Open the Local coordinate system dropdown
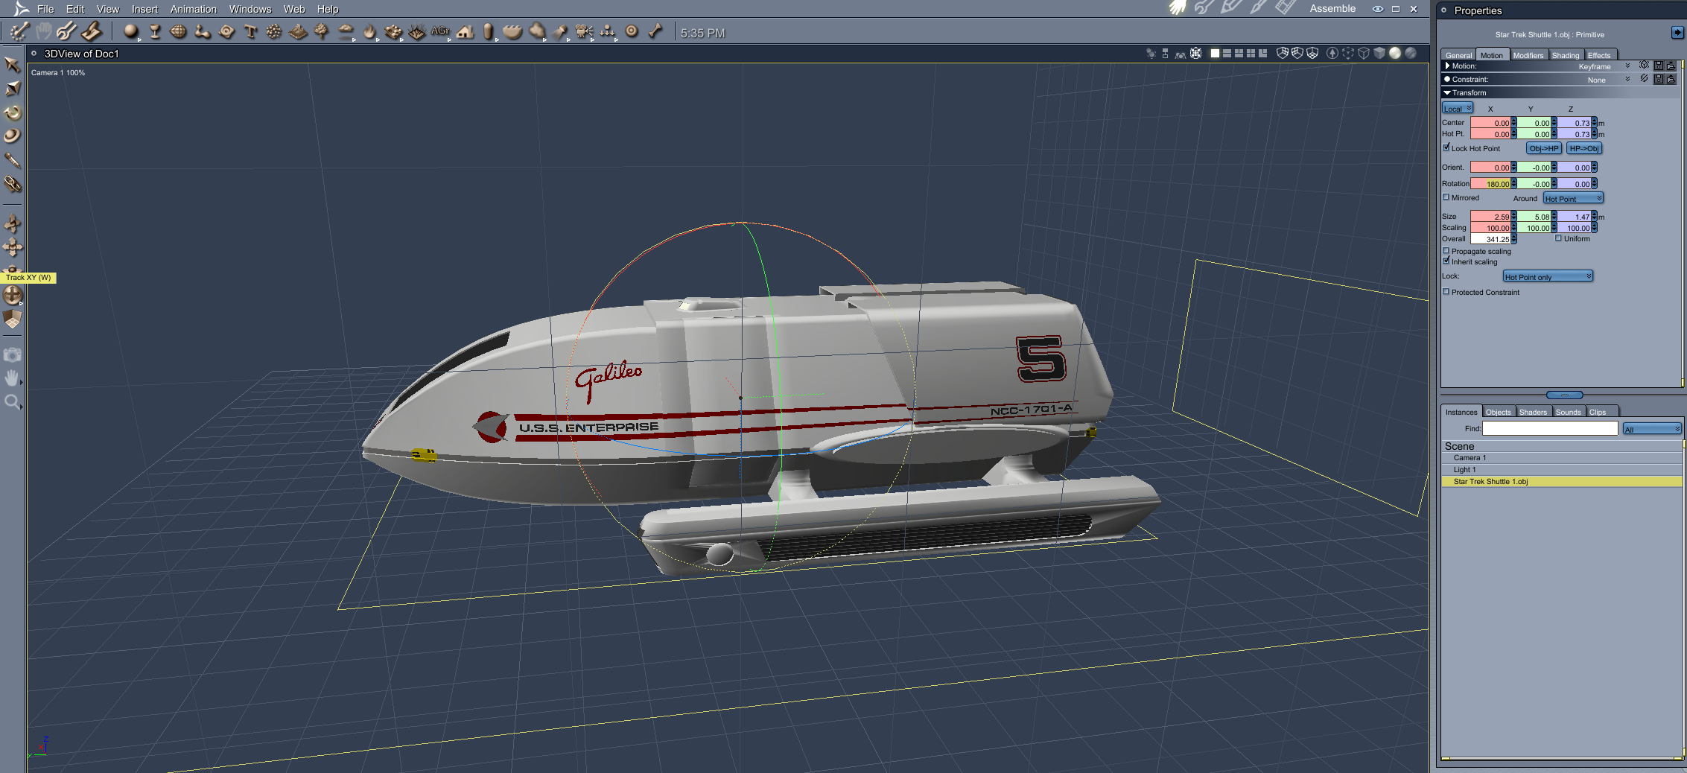Viewport: 1687px width, 773px height. click(1458, 108)
